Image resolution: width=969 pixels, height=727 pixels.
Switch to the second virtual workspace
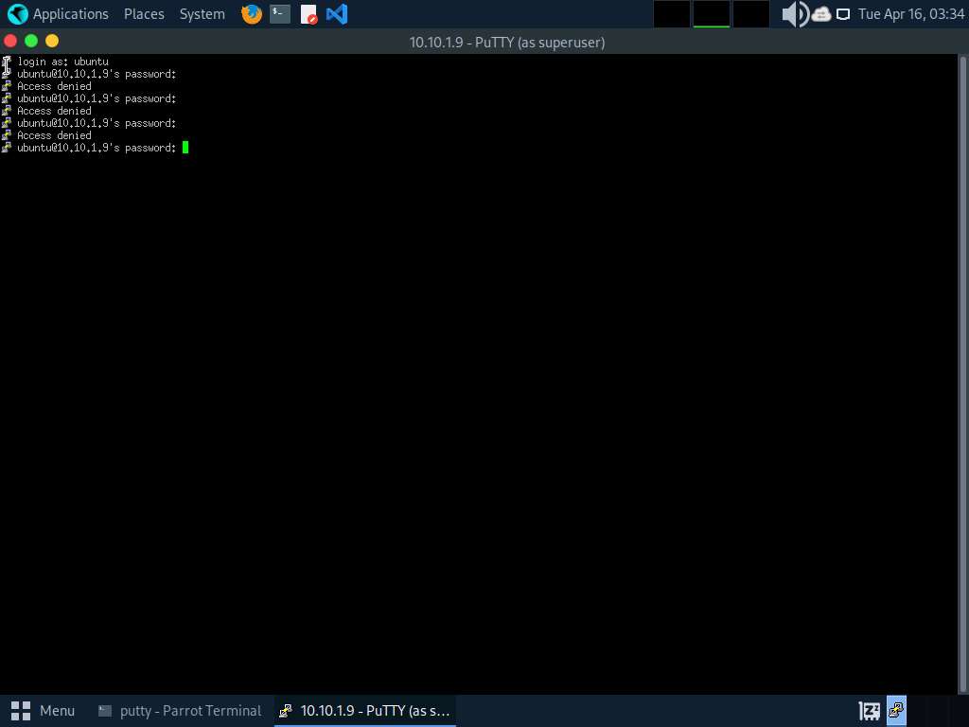pyautogui.click(x=711, y=13)
